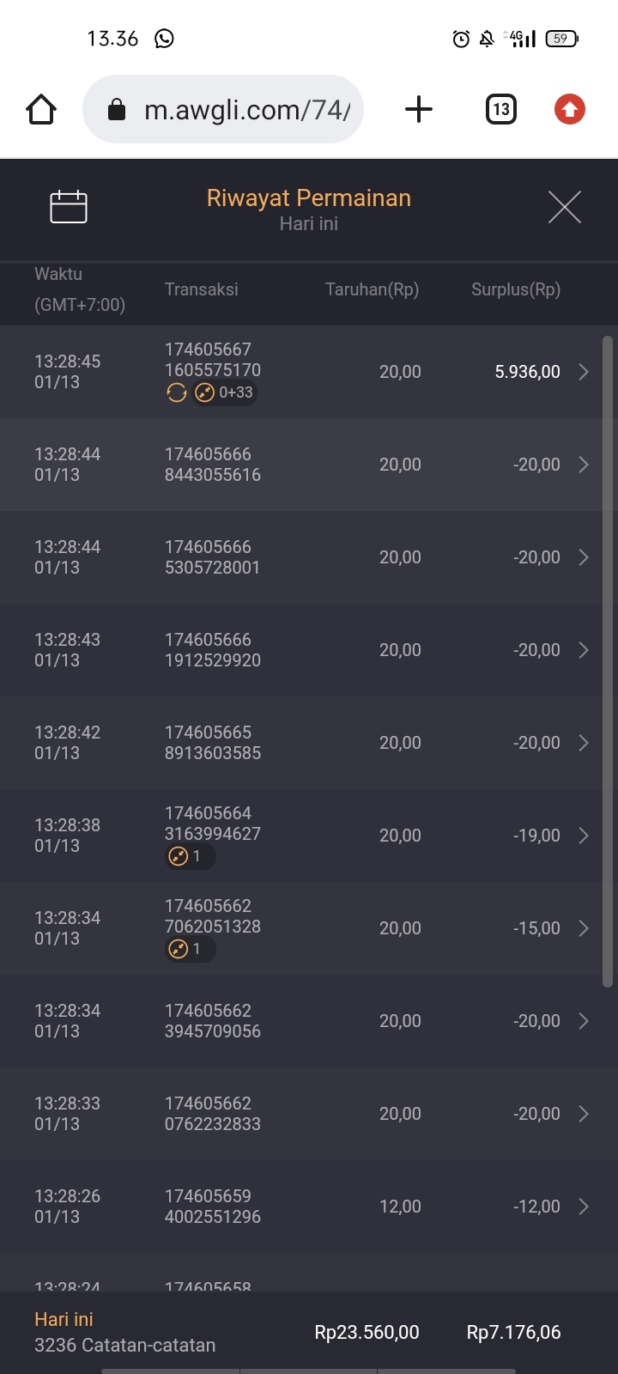
Task: Expand the -19,00 surplus row details
Action: click(584, 836)
